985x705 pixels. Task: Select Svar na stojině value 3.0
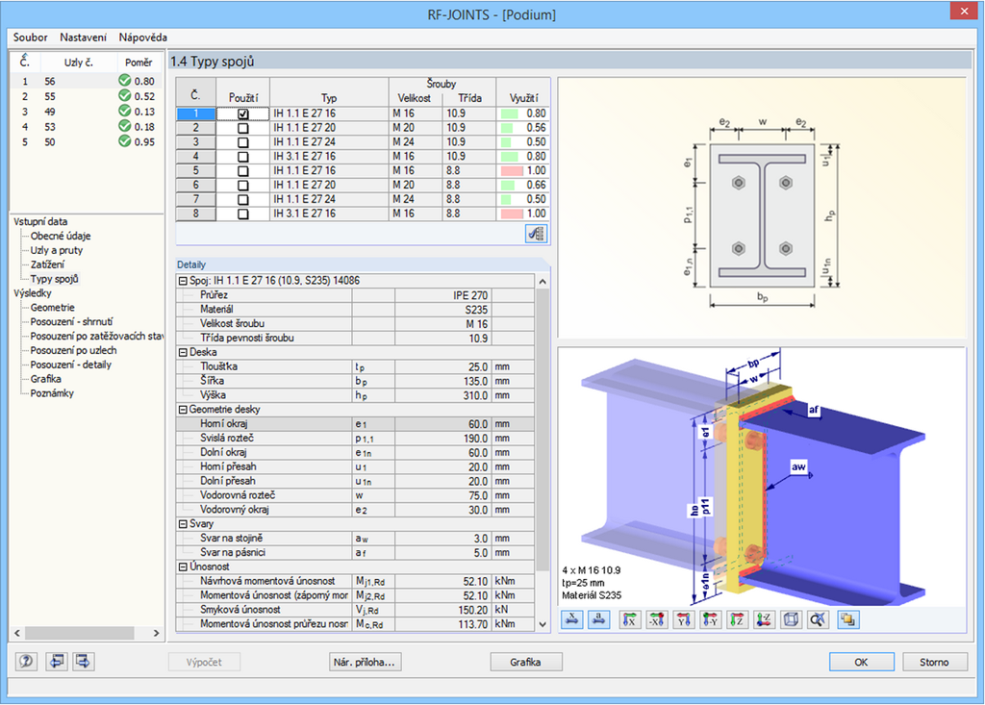coord(442,539)
